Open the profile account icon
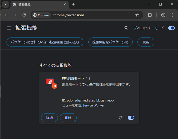This screenshot has height=139, width=178. click(163, 15)
